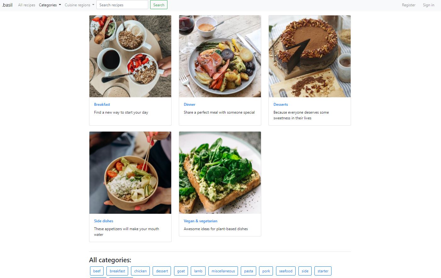Expand the Cuisine regions dropdown
Viewport: 441px width, 278px height.
(x=79, y=5)
